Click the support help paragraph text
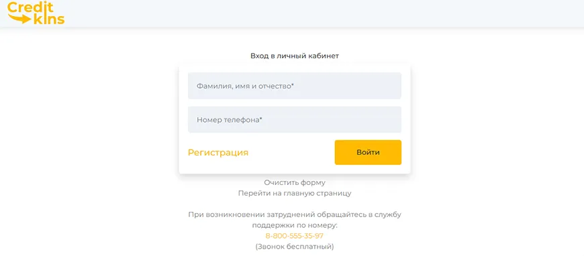The image size is (584, 256). 295,220
